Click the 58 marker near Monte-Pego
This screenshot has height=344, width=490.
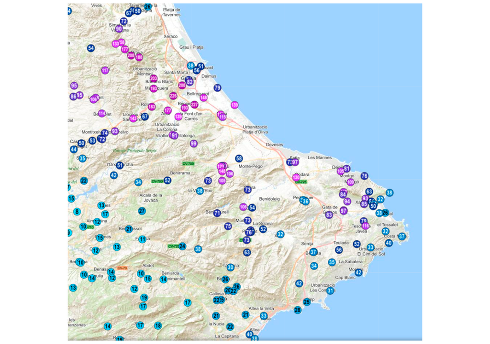point(239,159)
